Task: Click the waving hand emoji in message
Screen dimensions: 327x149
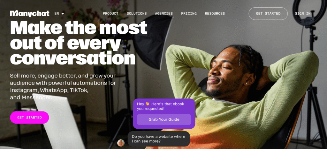Action: 148,104
